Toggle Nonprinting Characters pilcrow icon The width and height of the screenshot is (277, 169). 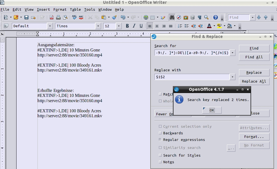(199, 17)
